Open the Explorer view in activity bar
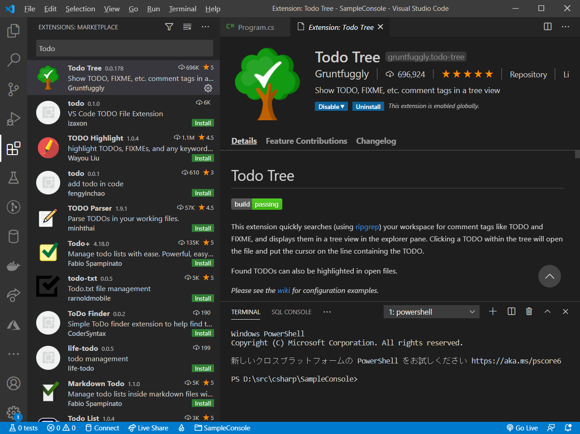This screenshot has height=434, width=580. click(14, 31)
